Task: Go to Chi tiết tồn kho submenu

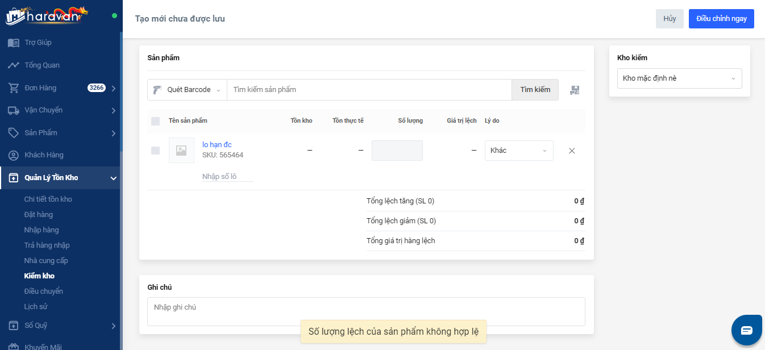Action: (48, 199)
